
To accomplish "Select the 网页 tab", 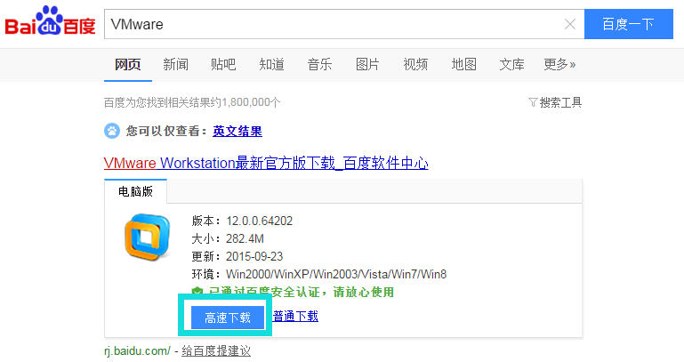I will [128, 65].
